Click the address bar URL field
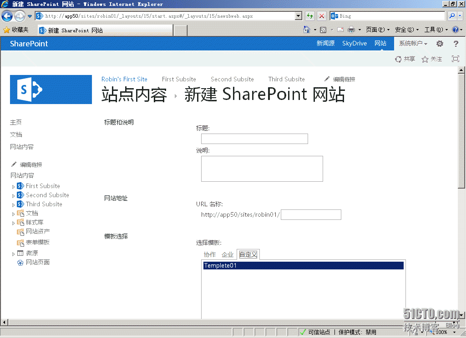466x338 pixels. (x=165, y=16)
